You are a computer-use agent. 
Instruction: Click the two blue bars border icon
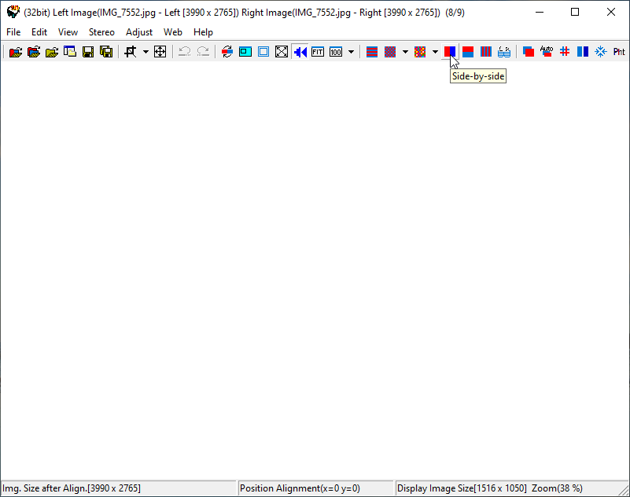[583, 52]
